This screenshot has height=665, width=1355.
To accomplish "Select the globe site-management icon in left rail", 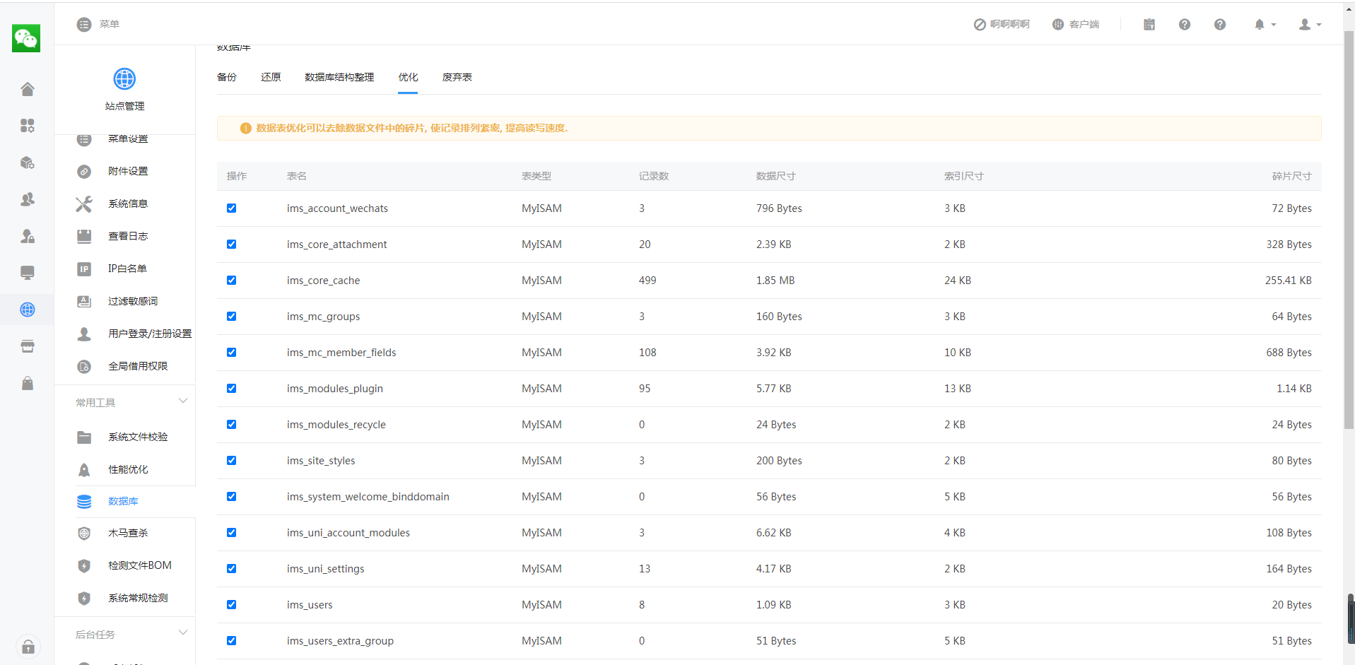I will click(x=28, y=310).
